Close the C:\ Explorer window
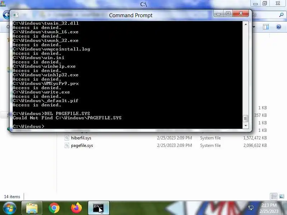This screenshot has width=287, height=215. click(x=278, y=4)
